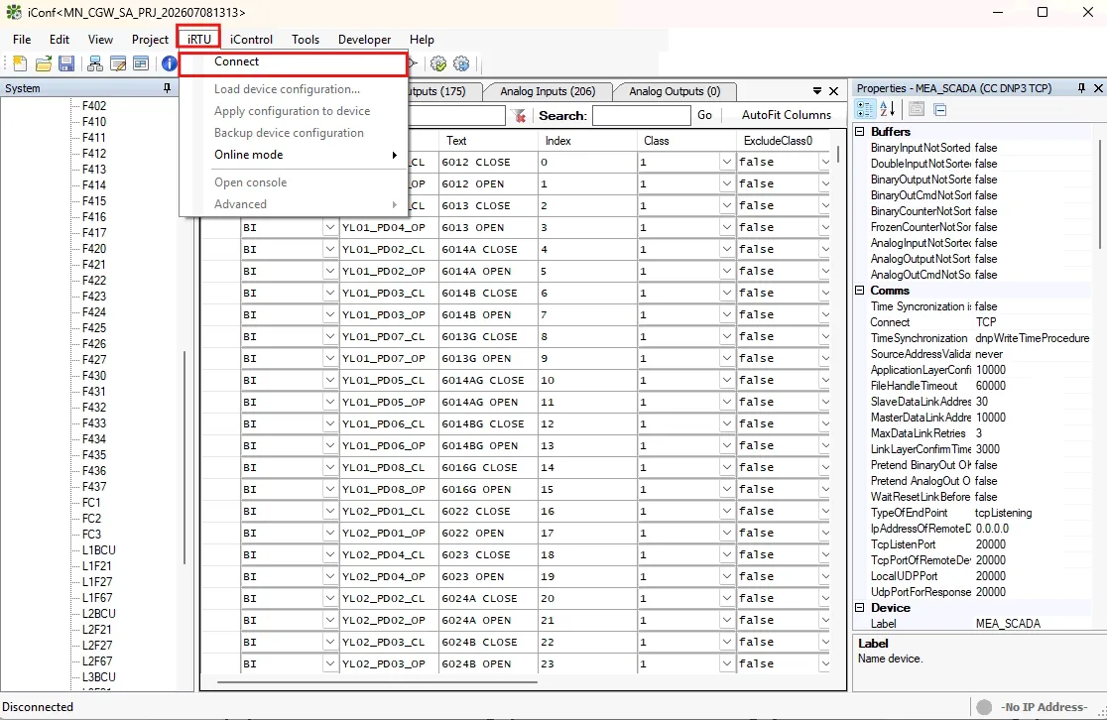
Task: Expand the Online mode submenu
Action: pyautogui.click(x=294, y=155)
